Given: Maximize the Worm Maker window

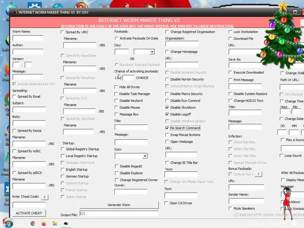Looking at the screenshot, I should 295,12.
